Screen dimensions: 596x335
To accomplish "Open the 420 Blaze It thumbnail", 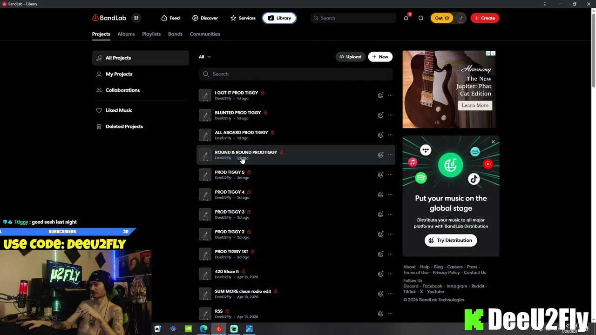I will [205, 274].
